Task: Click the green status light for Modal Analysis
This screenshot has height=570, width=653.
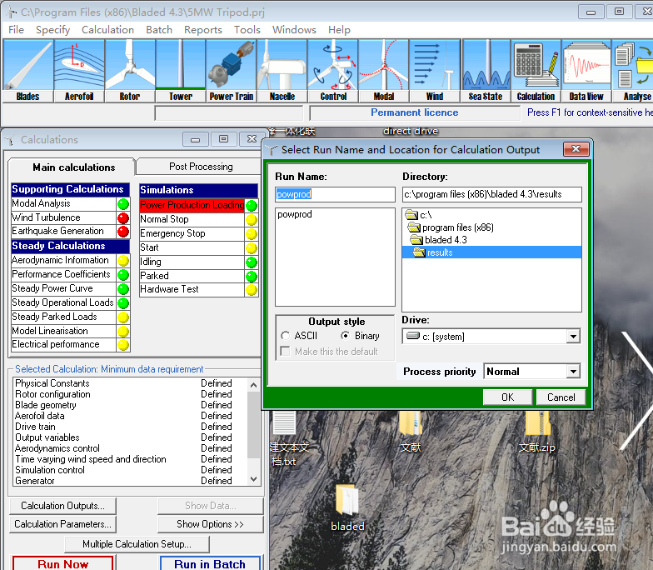Action: (x=123, y=203)
